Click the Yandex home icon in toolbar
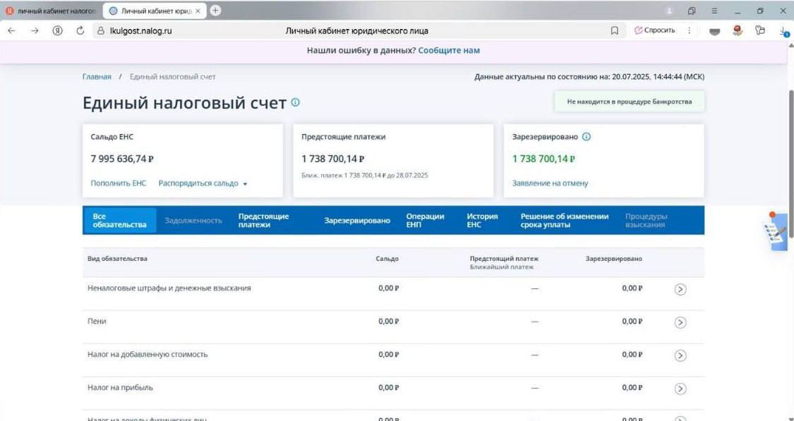794x421 pixels. [x=57, y=31]
